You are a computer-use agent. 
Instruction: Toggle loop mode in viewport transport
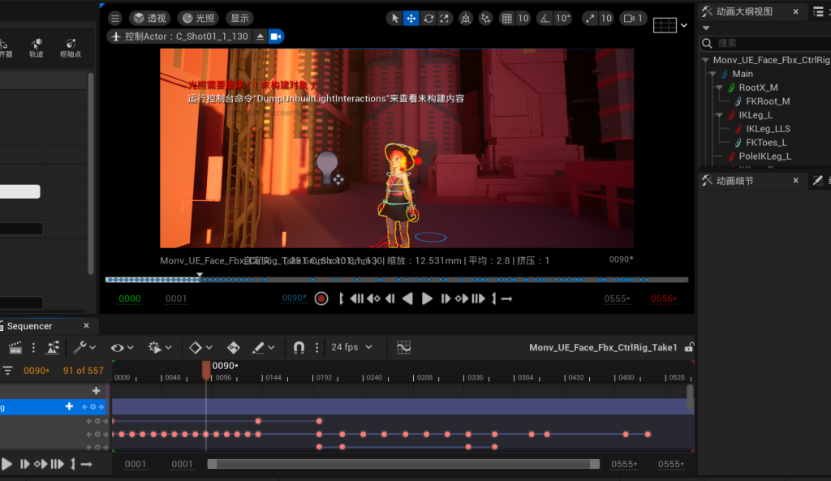pyautogui.click(x=506, y=298)
